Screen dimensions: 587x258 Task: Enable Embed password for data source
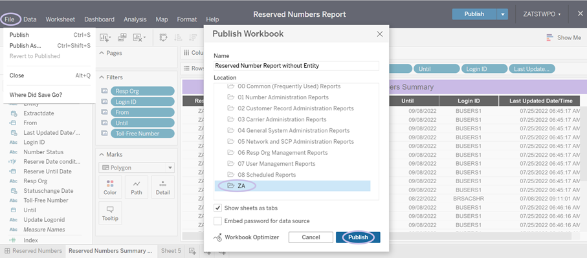point(218,221)
